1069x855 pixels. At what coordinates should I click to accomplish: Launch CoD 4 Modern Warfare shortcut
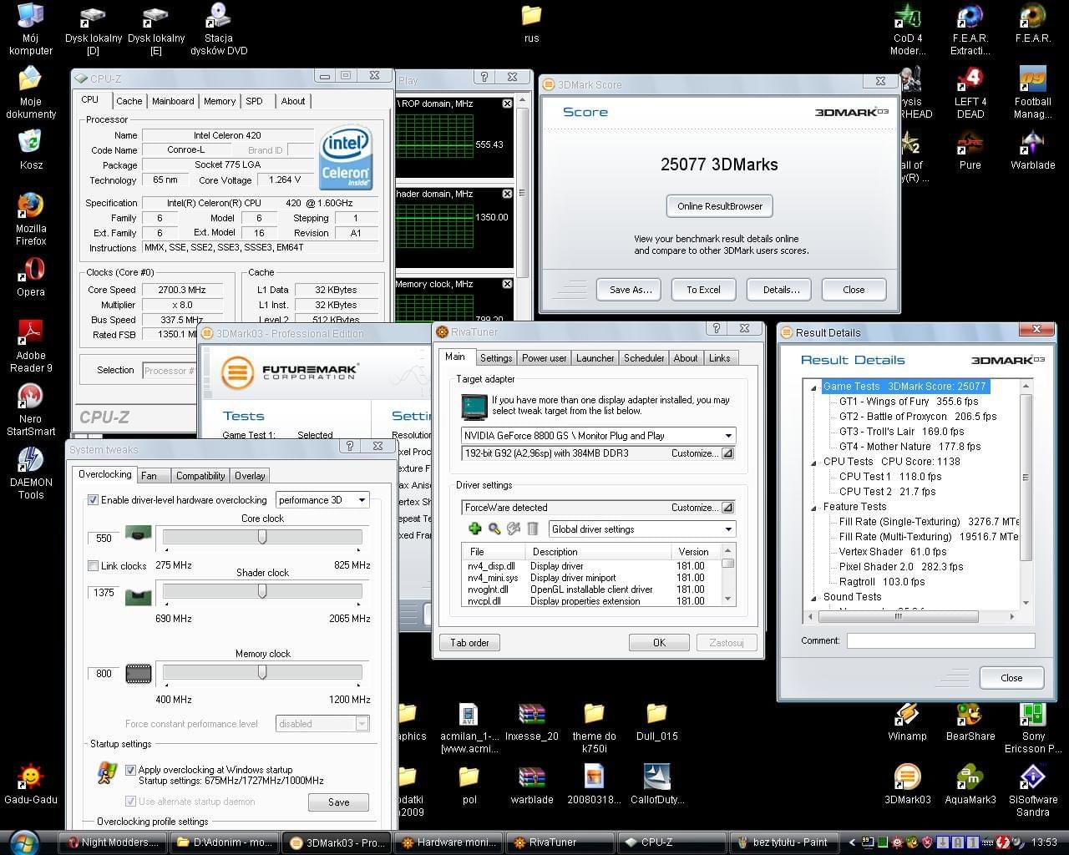pos(908,29)
